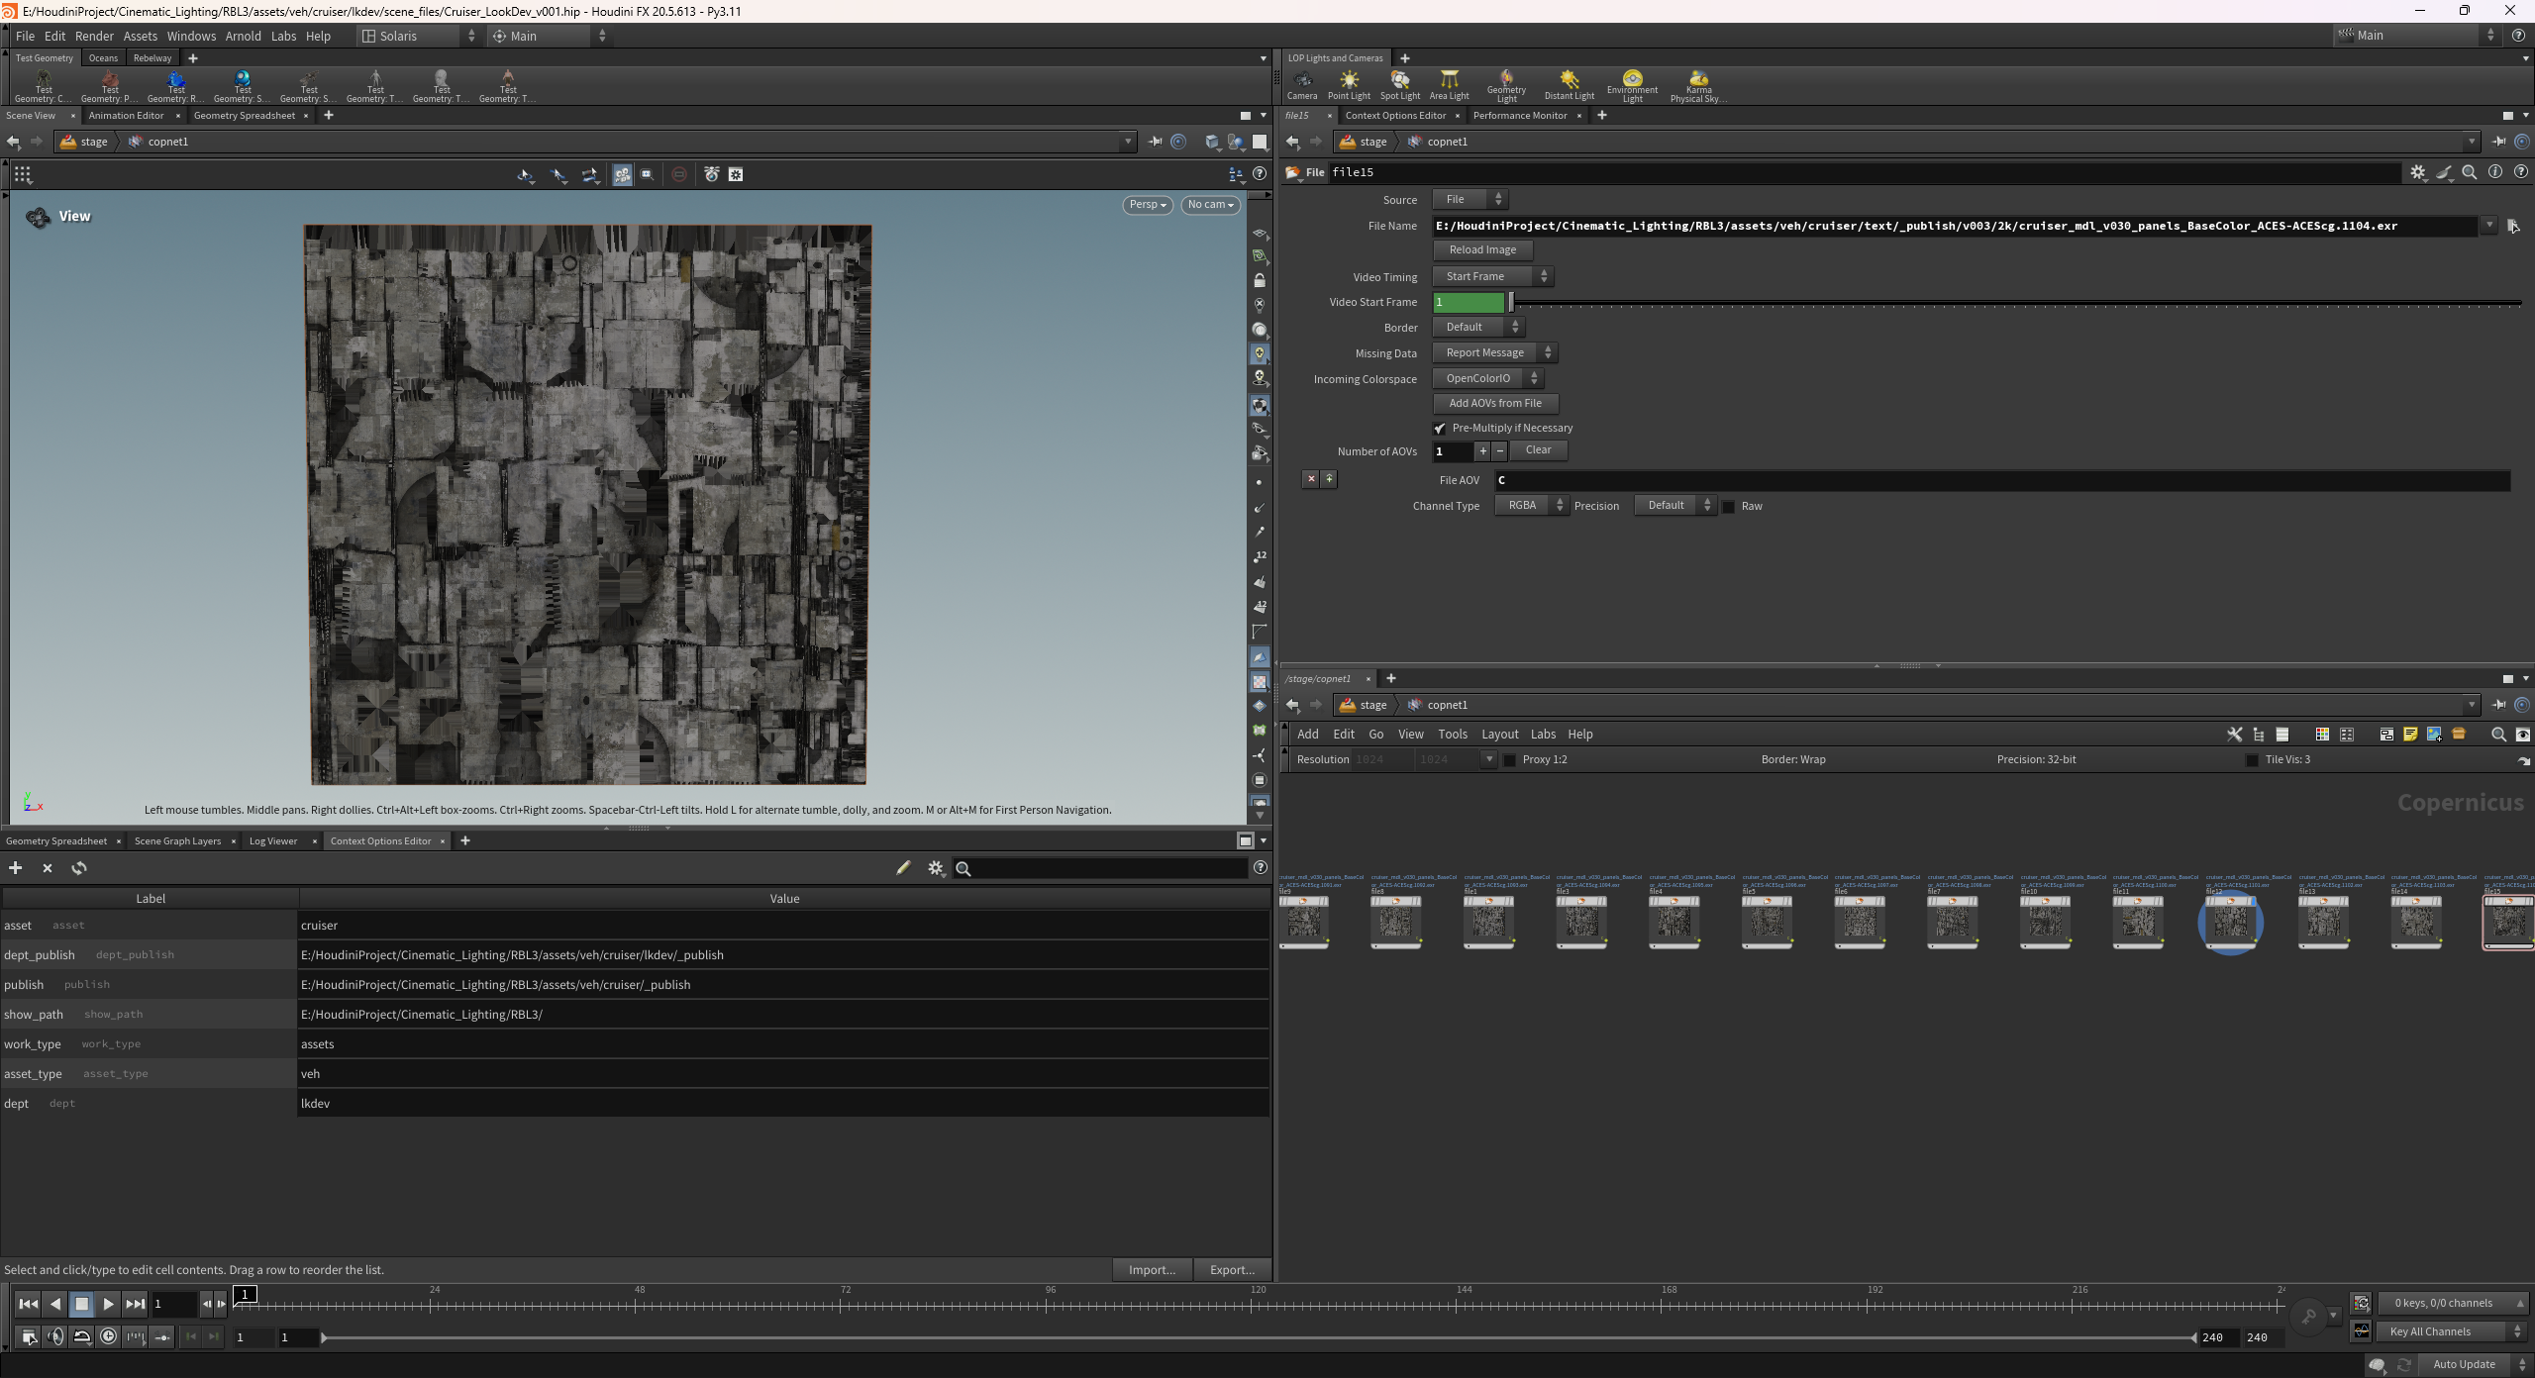Click the playback range slider bar

(x=1258, y=1338)
